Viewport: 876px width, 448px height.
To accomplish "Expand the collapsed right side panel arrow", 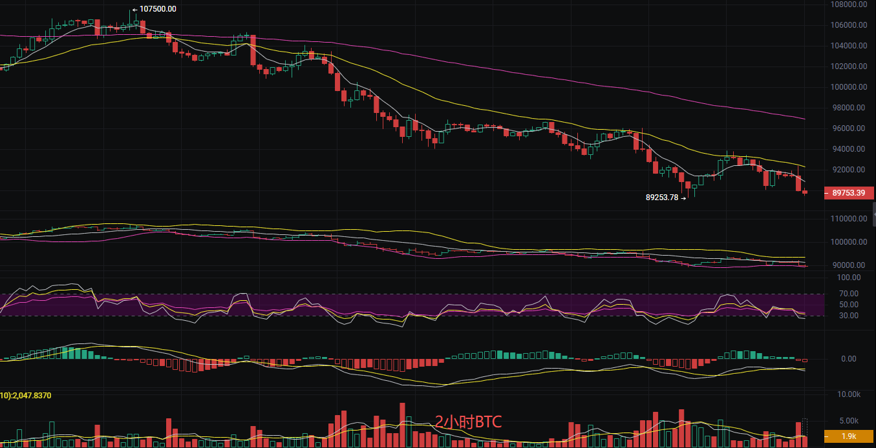I will click(x=873, y=214).
